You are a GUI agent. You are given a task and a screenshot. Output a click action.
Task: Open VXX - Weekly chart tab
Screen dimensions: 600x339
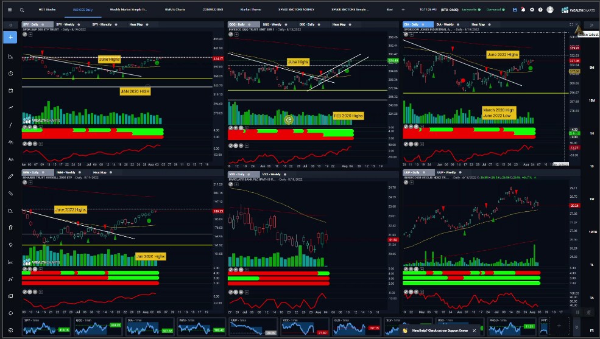271,174
